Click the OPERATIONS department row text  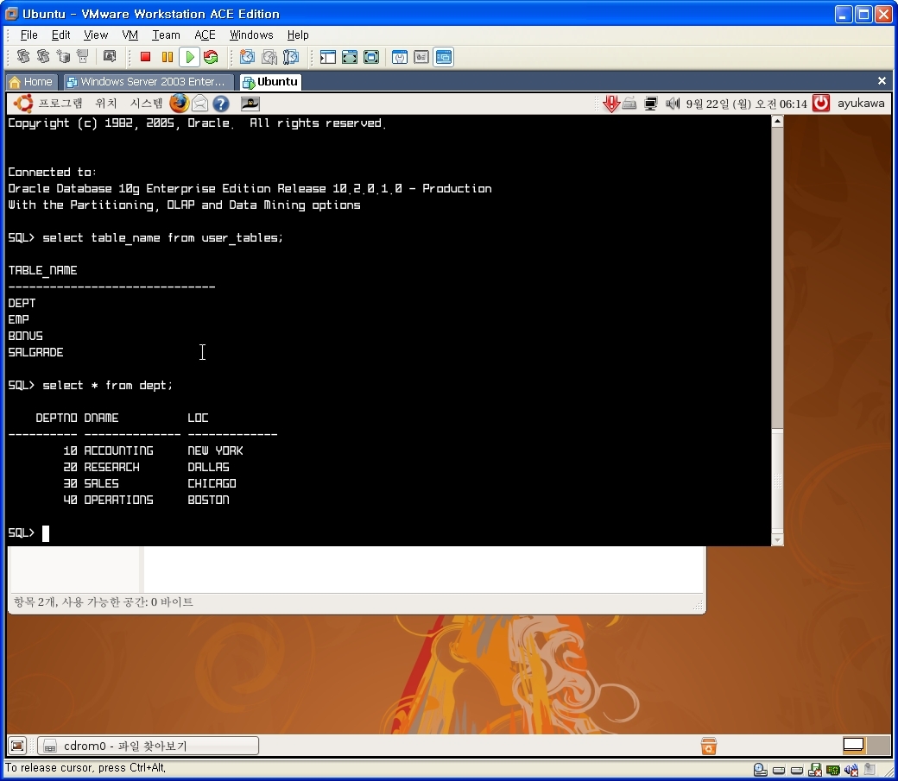point(118,500)
